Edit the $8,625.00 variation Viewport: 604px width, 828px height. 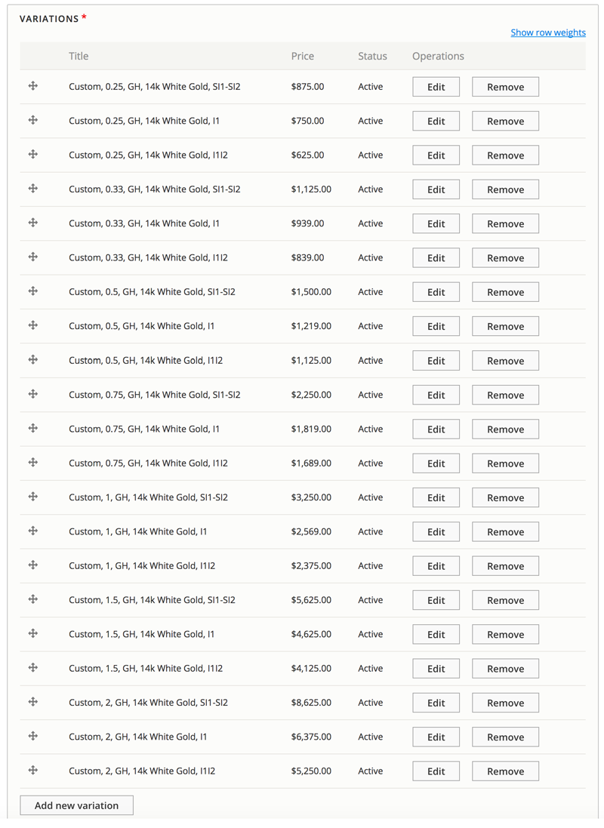click(x=436, y=703)
